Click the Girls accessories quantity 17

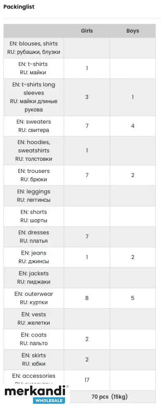pos(87,380)
